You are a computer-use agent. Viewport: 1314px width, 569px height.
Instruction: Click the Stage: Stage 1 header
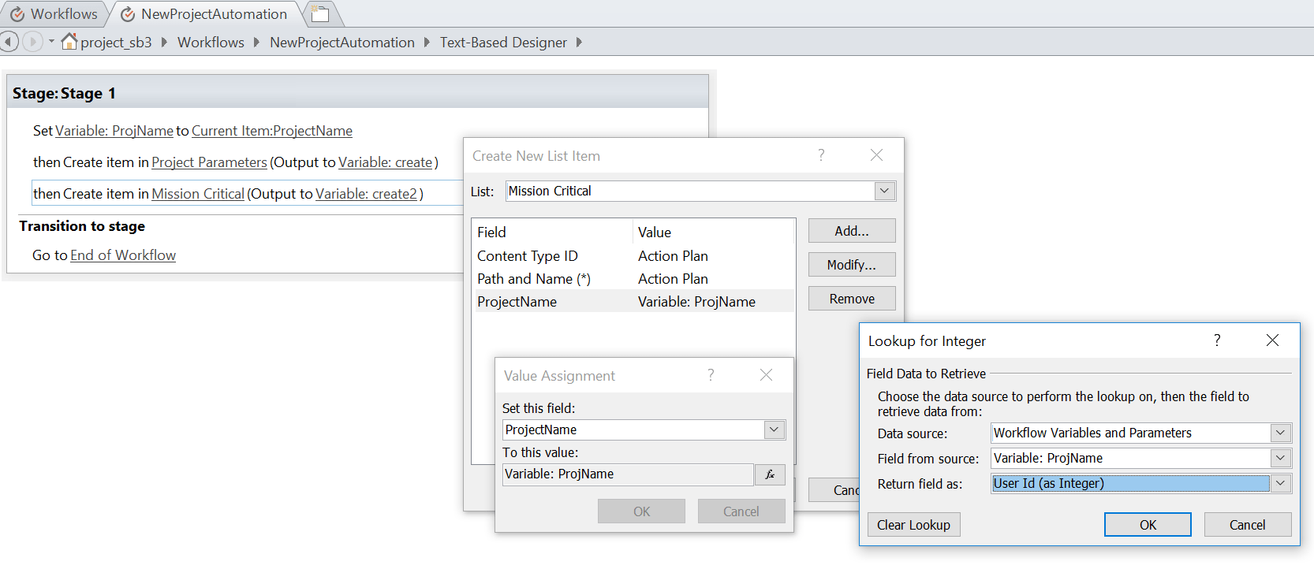coord(357,92)
